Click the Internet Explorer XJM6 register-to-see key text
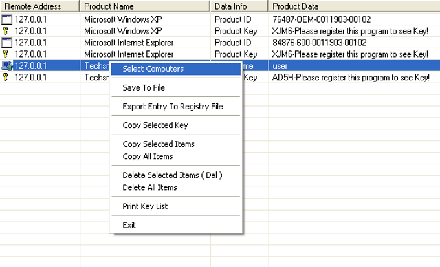This screenshot has height=267, width=440. click(350, 54)
